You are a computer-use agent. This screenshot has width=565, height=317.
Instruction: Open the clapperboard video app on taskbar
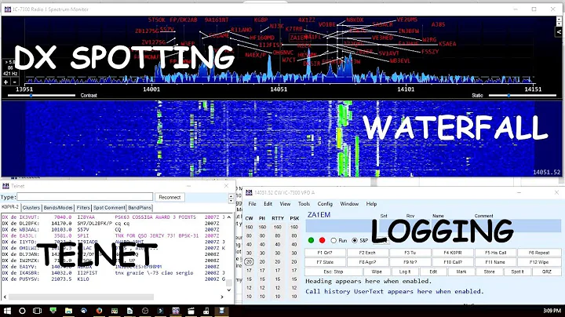click(191, 311)
